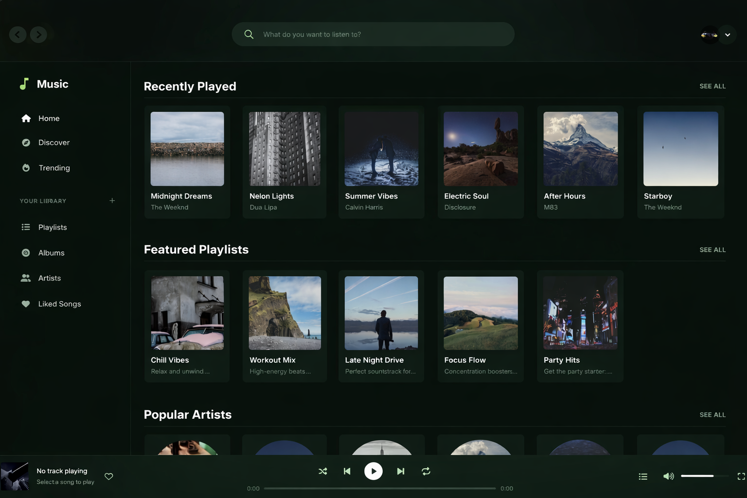
Task: Open the Artists library section
Action: point(49,278)
